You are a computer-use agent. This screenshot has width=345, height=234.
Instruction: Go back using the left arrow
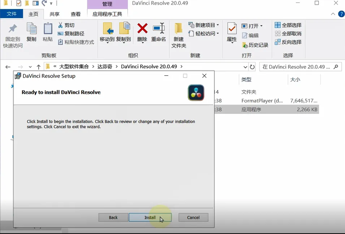pyautogui.click(x=8, y=67)
